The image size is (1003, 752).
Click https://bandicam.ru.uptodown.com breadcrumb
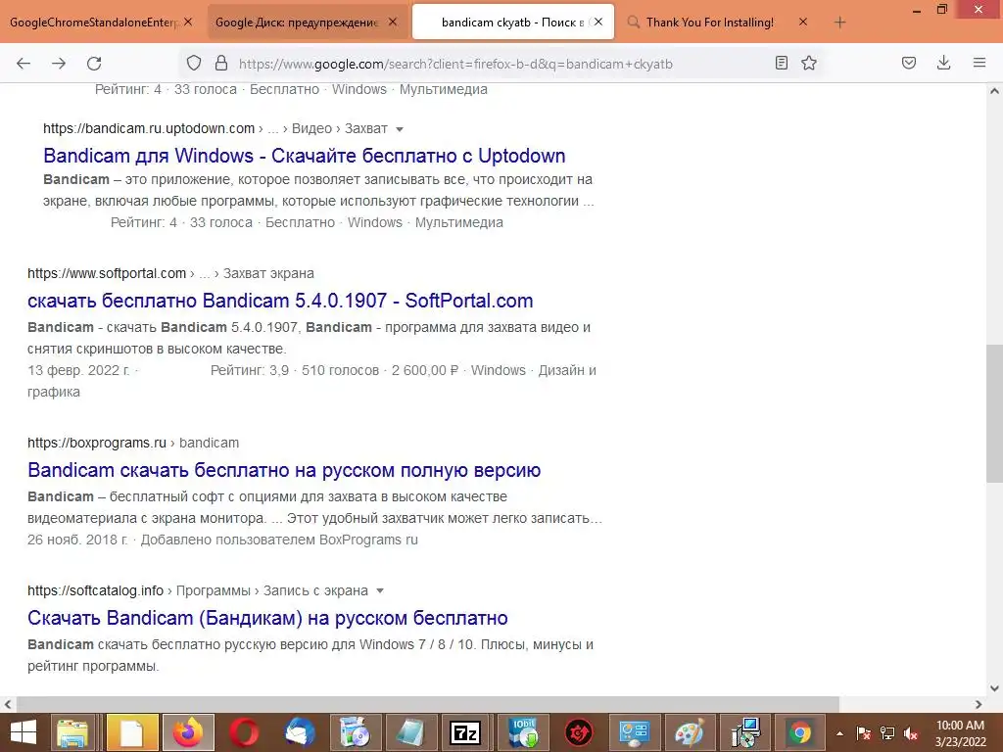click(x=149, y=128)
